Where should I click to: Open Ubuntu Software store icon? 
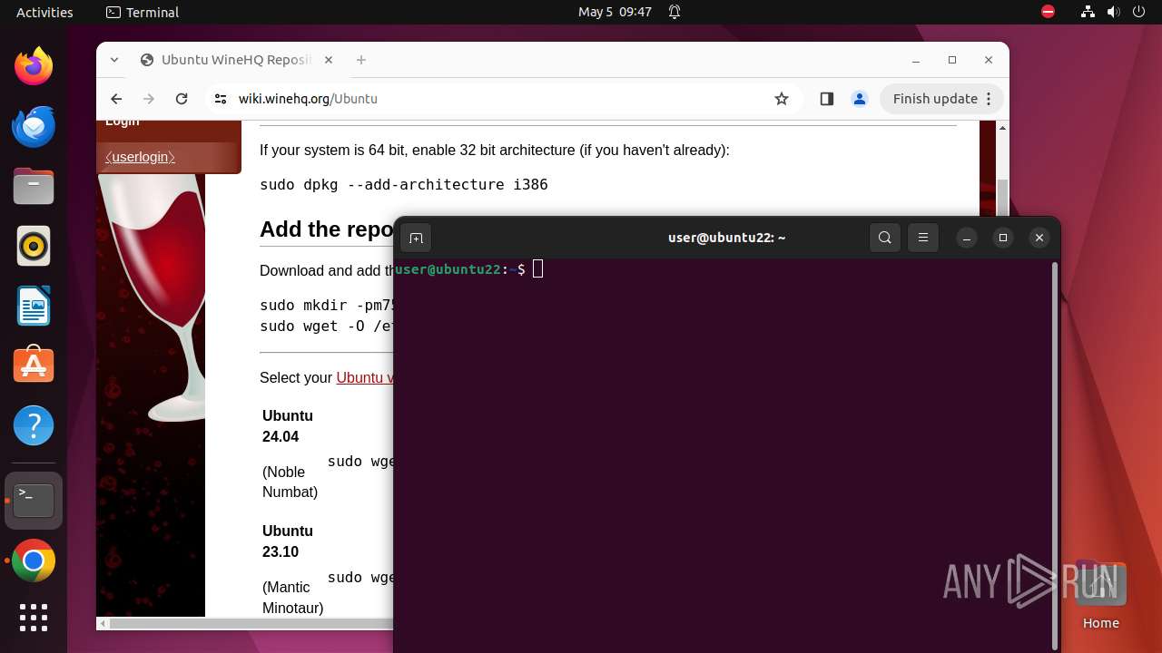[34, 365]
